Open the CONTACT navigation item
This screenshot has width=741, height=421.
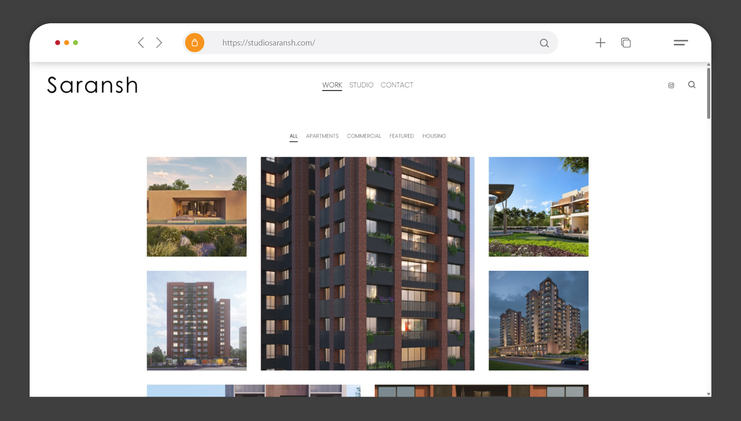(397, 85)
